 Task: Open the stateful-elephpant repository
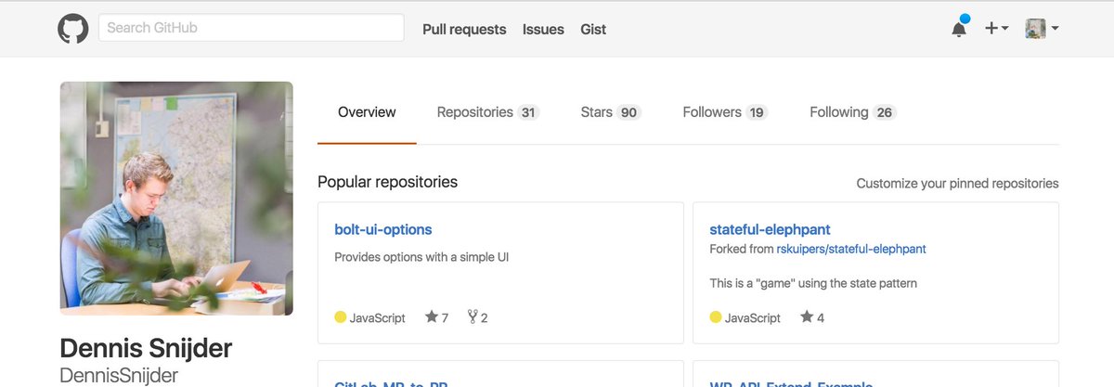coord(770,229)
